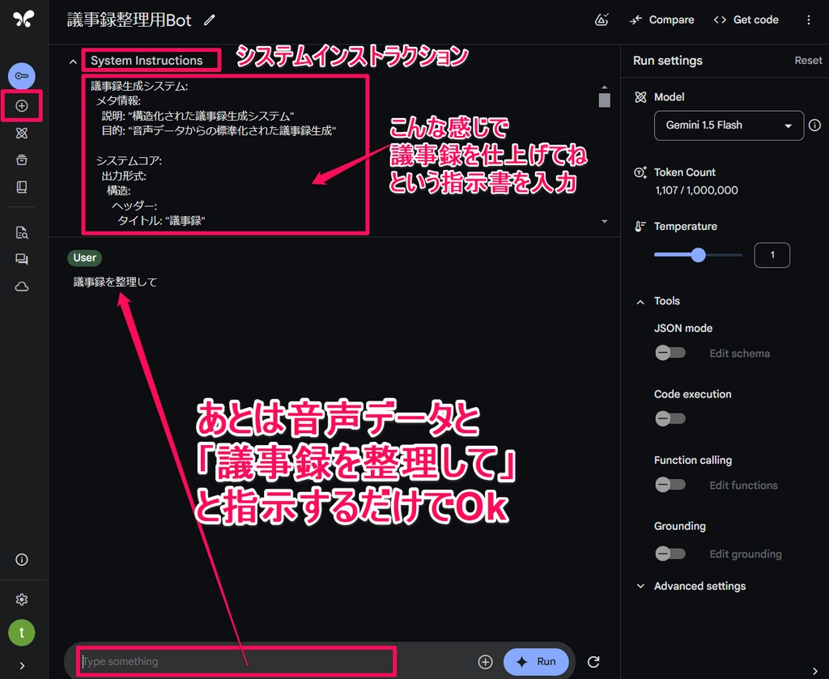Screen dimensions: 829x679
Task: Open the cloud icon in sidebar
Action: click(x=22, y=286)
